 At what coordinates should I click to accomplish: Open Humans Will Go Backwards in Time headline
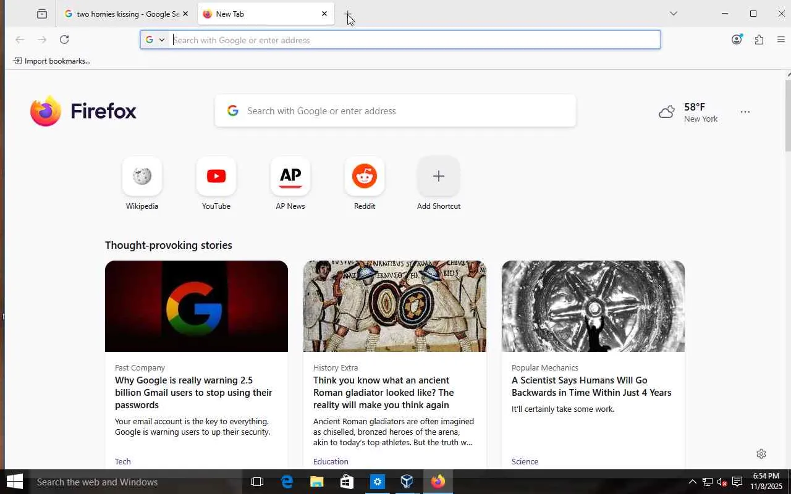591,387
